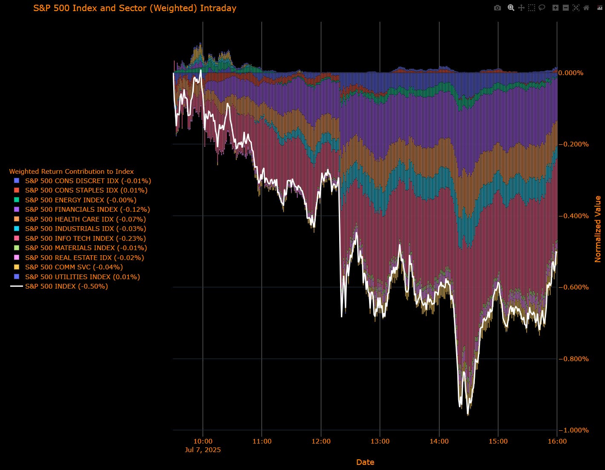605x470 pixels.
Task: Download the plot as PNG with camera icon
Action: (x=497, y=8)
